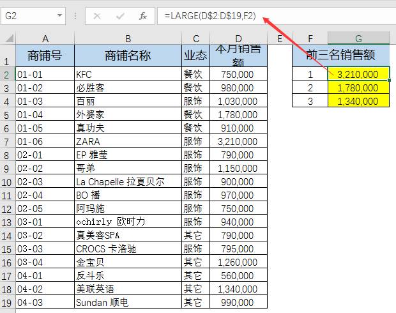The width and height of the screenshot is (396, 313).
Task: Click the Select All corner triangle
Action: click(x=9, y=38)
